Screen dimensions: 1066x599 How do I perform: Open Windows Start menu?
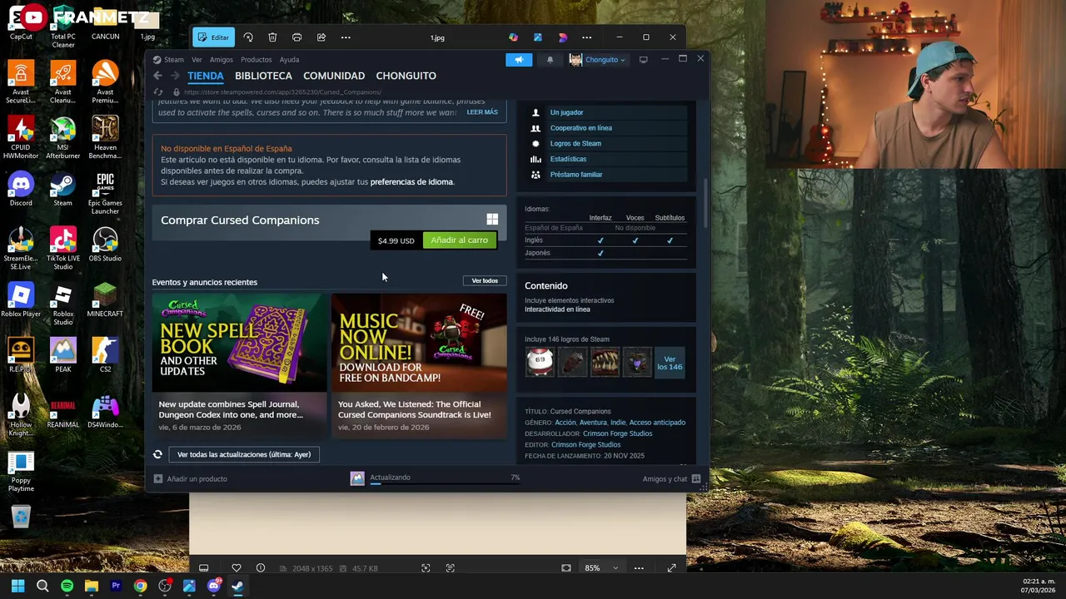(17, 586)
